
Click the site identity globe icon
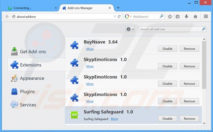point(13,17)
